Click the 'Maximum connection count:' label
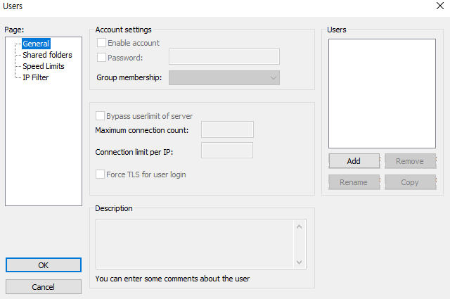450x299 pixels. coord(142,130)
